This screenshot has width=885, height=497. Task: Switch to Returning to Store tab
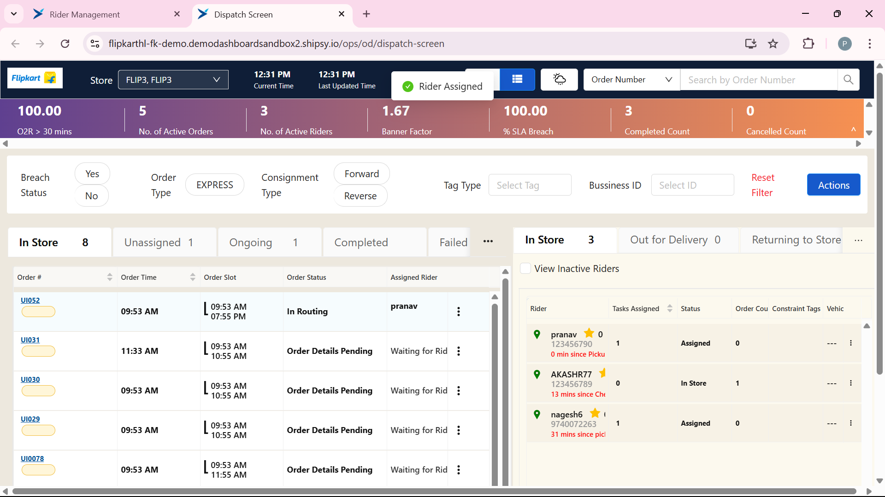tap(791, 240)
